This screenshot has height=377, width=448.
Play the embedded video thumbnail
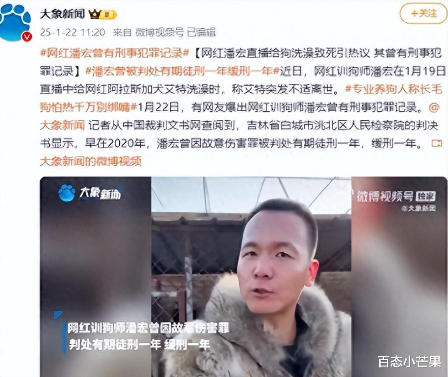[x=243, y=277]
